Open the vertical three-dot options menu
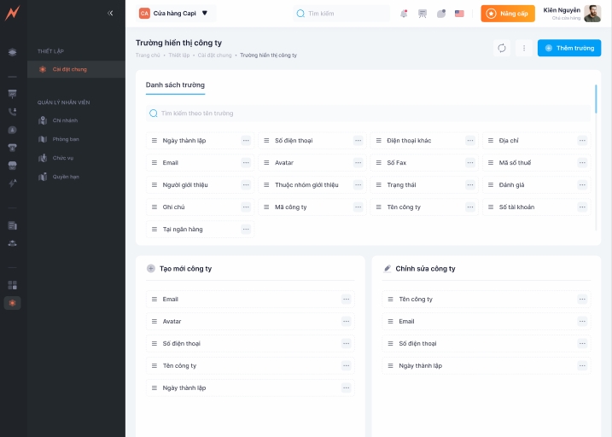Viewport: 612px width, 437px height. click(x=523, y=48)
